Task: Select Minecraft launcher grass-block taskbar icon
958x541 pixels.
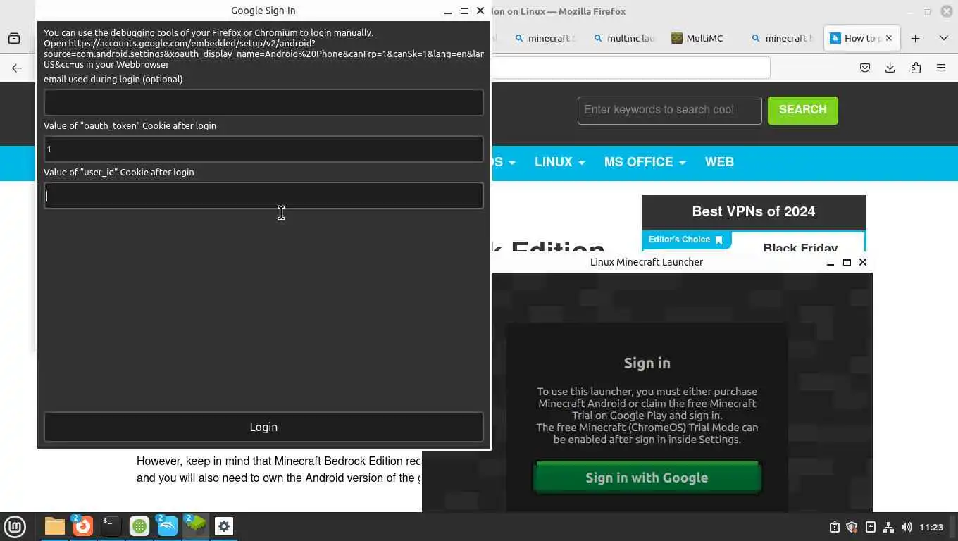Action: point(196,526)
